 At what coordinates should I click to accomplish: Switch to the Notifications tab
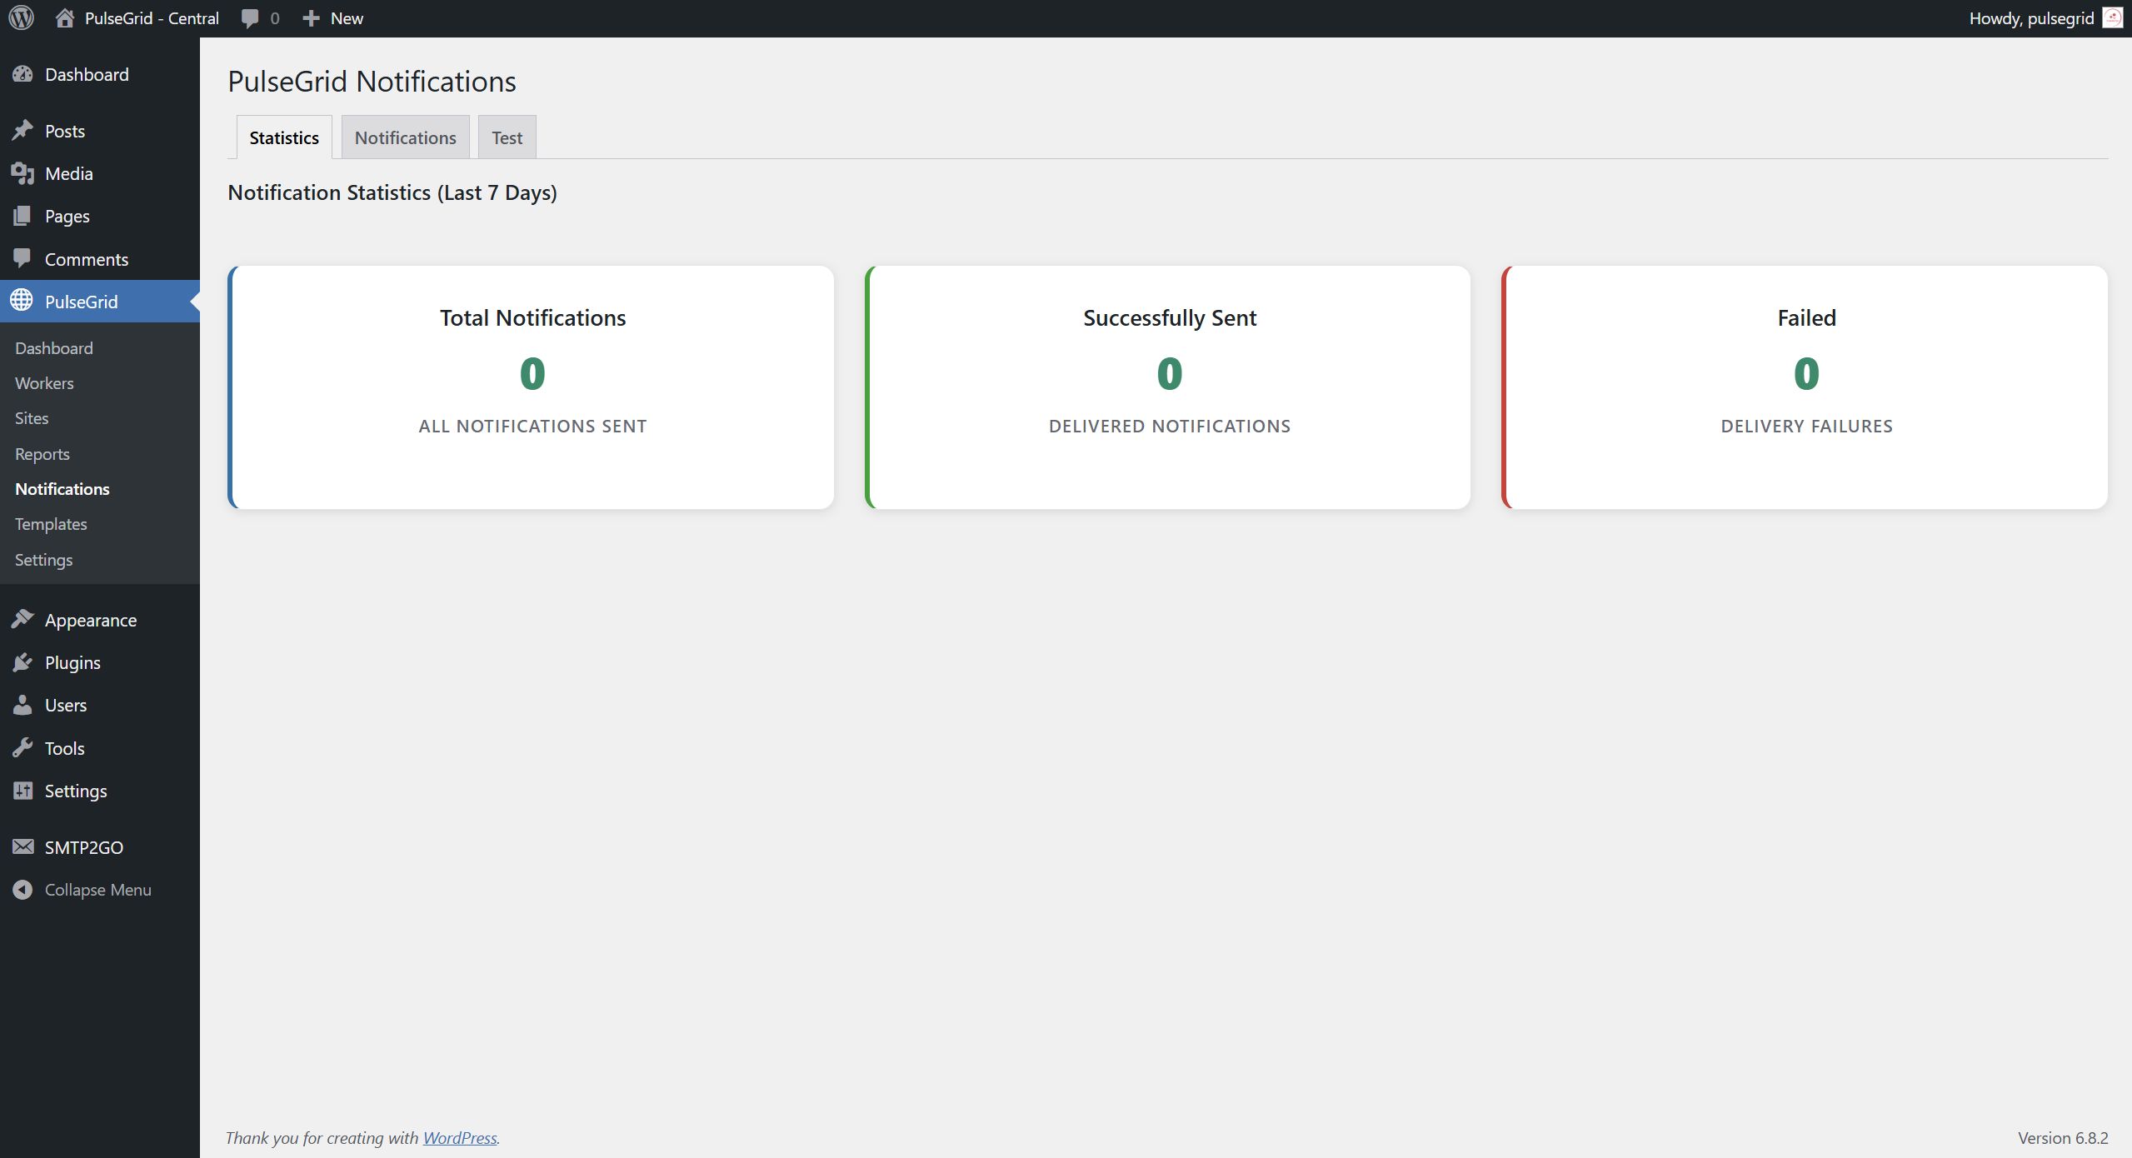[x=405, y=137]
